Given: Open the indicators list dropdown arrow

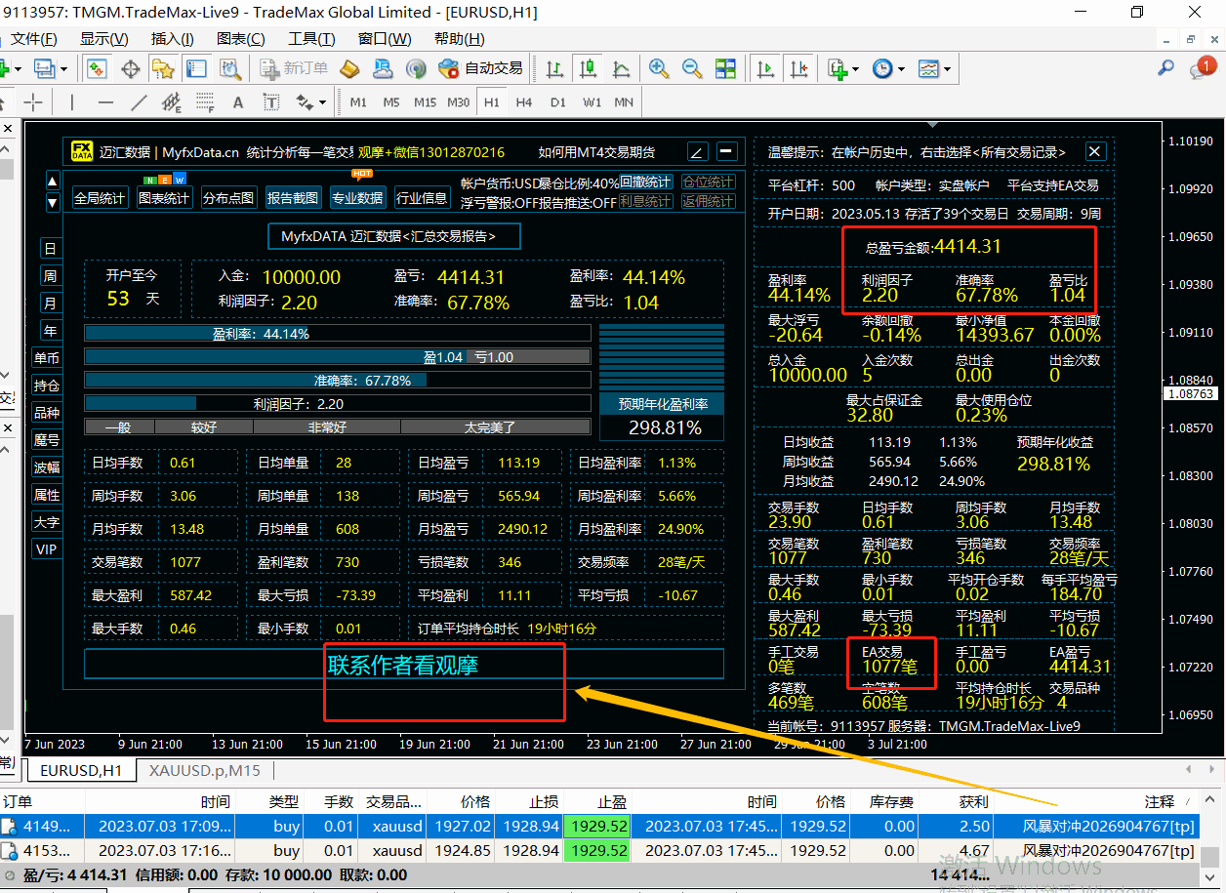Looking at the screenshot, I should (856, 69).
